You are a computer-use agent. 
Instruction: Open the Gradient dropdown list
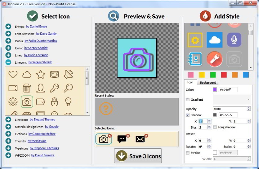tap(232, 99)
